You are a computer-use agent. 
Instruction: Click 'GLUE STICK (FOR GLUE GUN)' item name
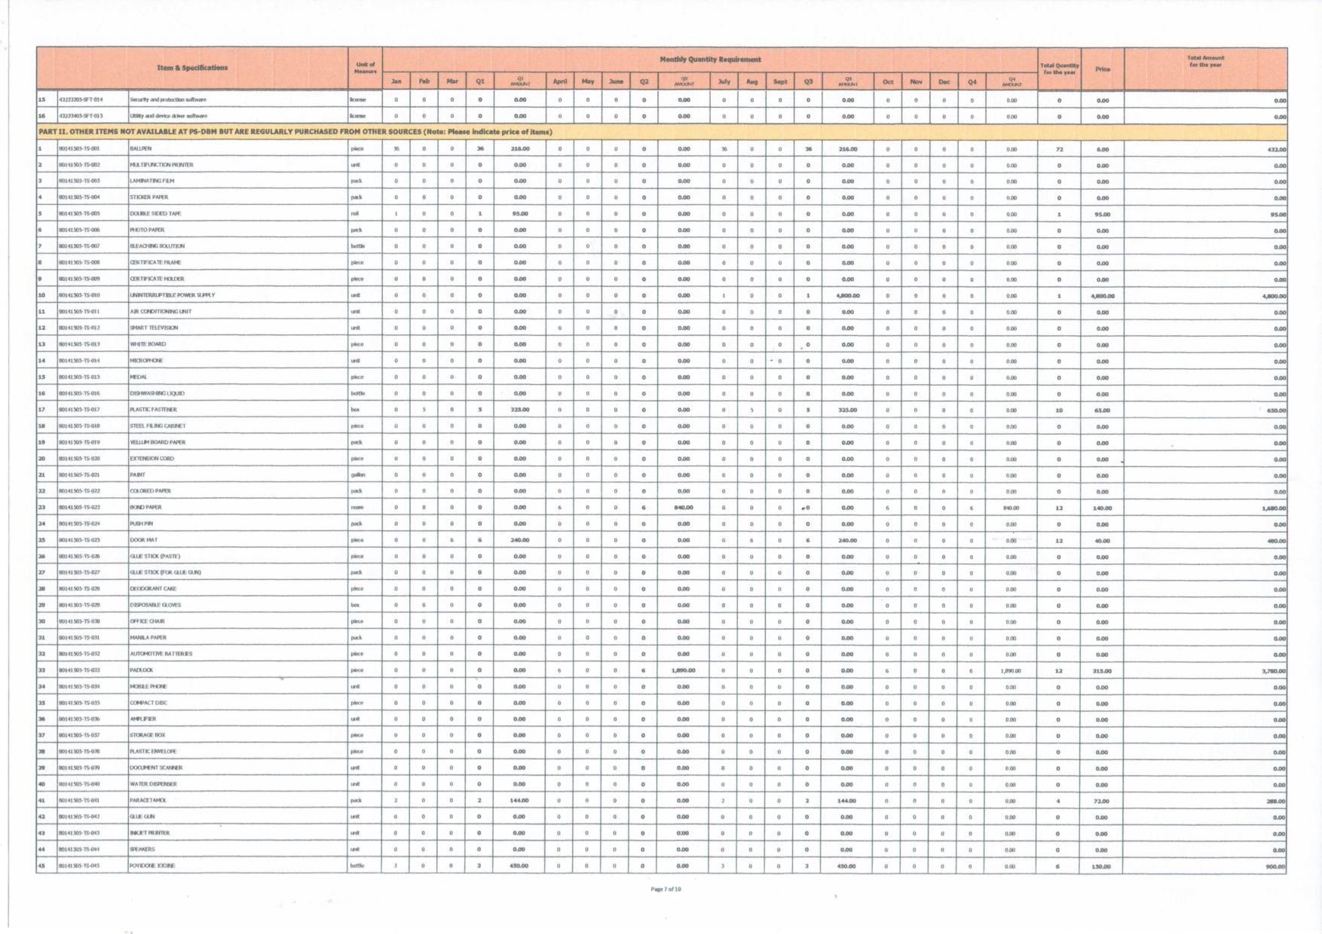(x=165, y=572)
